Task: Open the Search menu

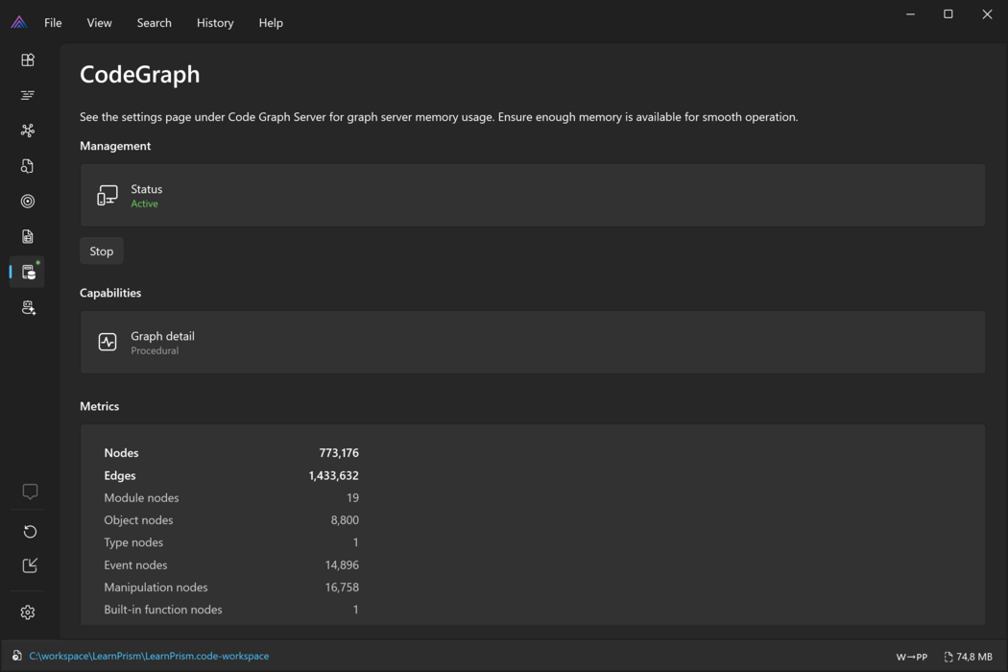Action: coord(155,22)
